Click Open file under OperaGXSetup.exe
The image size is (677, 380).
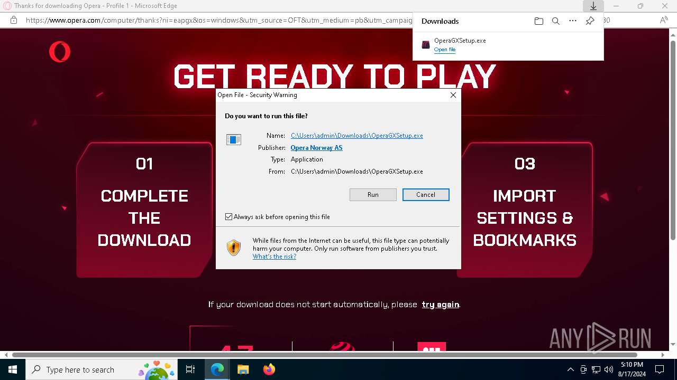pyautogui.click(x=445, y=50)
